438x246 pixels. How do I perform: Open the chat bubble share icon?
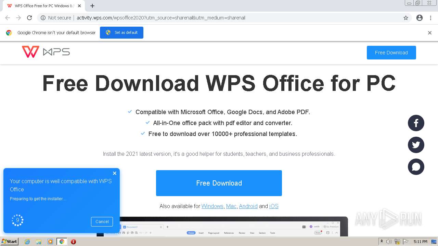click(416, 167)
